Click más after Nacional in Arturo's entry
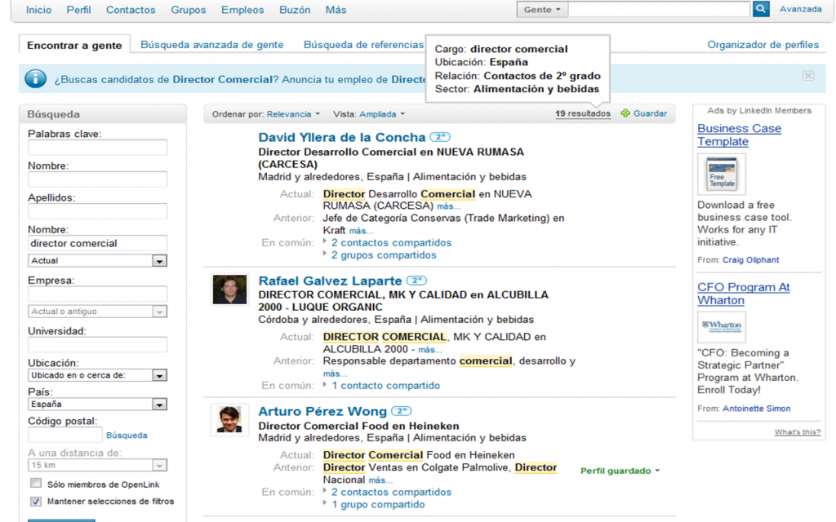 tap(380, 480)
